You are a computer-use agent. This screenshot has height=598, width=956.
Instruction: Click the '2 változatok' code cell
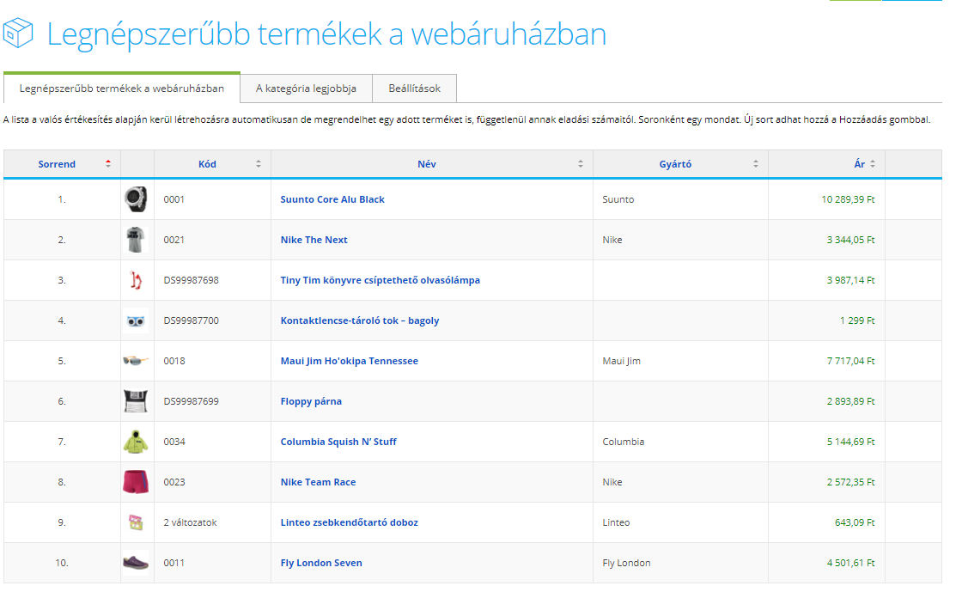(190, 522)
